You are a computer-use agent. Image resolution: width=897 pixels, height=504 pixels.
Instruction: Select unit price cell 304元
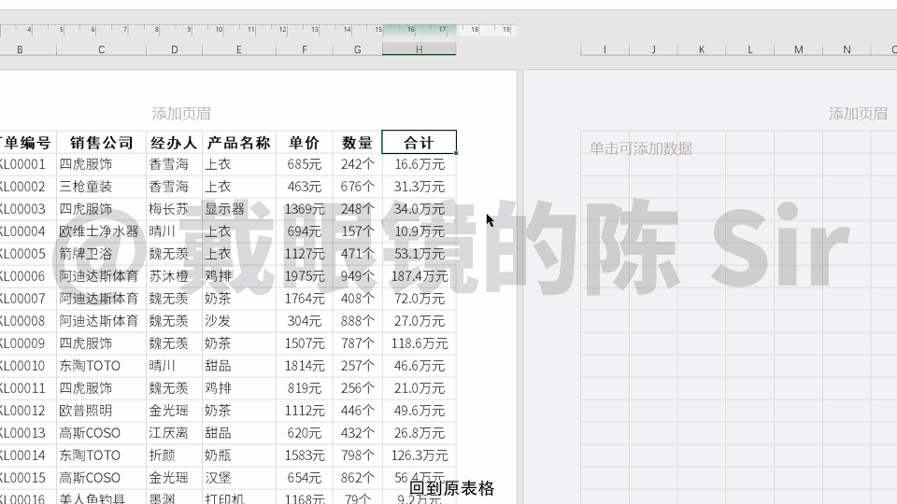[x=305, y=321]
